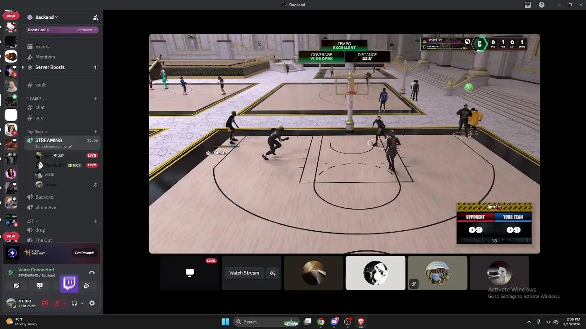Add a channel to Top floor category

coord(95,132)
